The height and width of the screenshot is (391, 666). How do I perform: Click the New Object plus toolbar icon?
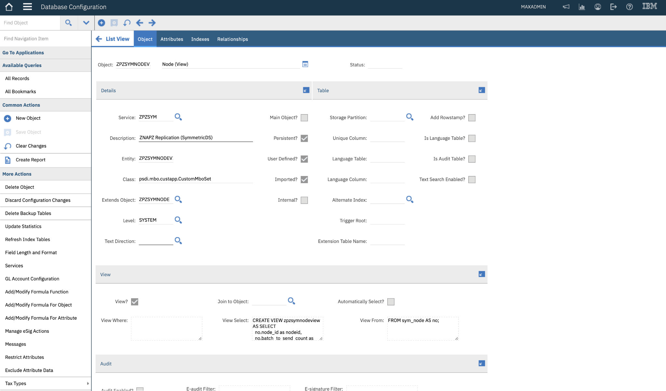tap(101, 23)
